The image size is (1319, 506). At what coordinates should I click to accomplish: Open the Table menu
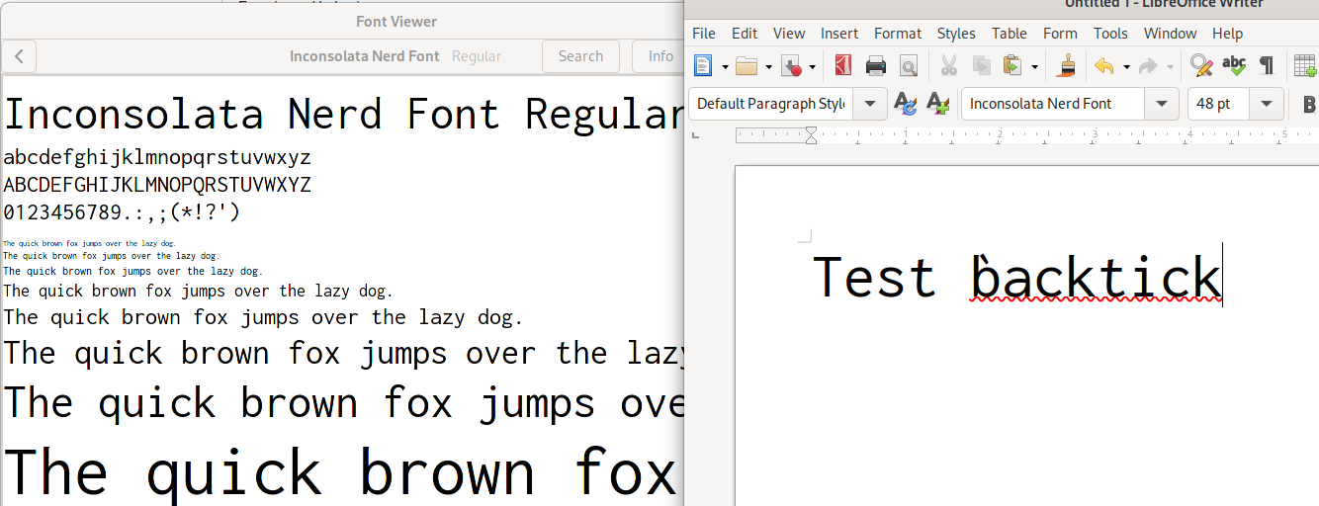[x=1010, y=34]
